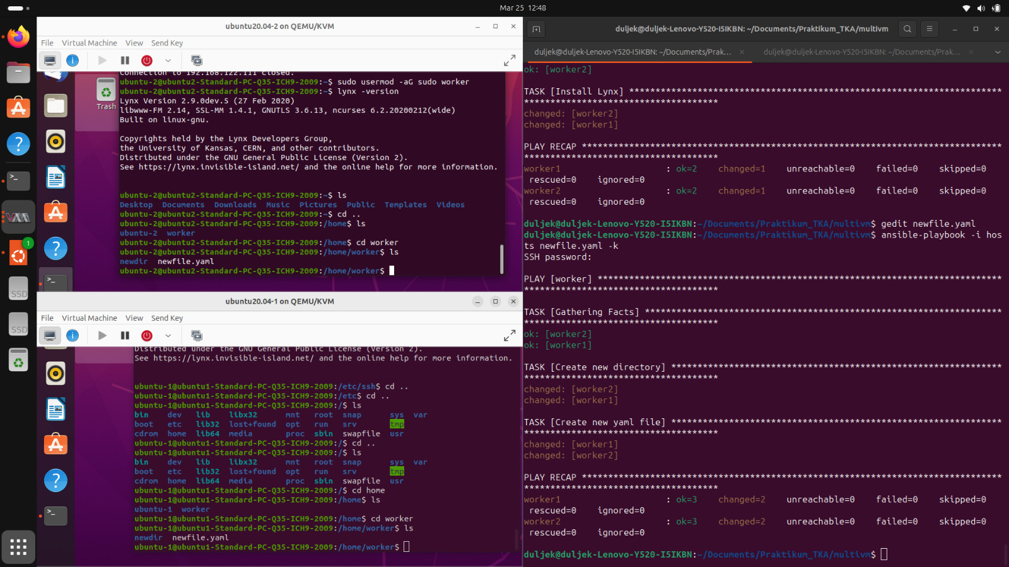Switch to the first terminal tab

633,52
